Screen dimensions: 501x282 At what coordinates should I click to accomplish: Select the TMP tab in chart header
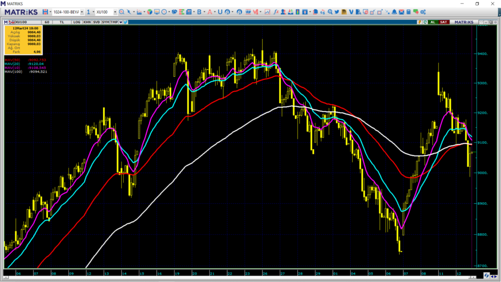point(114,22)
